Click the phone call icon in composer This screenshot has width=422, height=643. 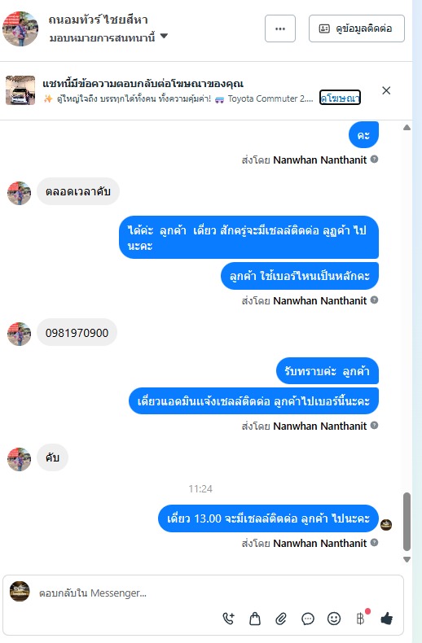click(x=229, y=618)
